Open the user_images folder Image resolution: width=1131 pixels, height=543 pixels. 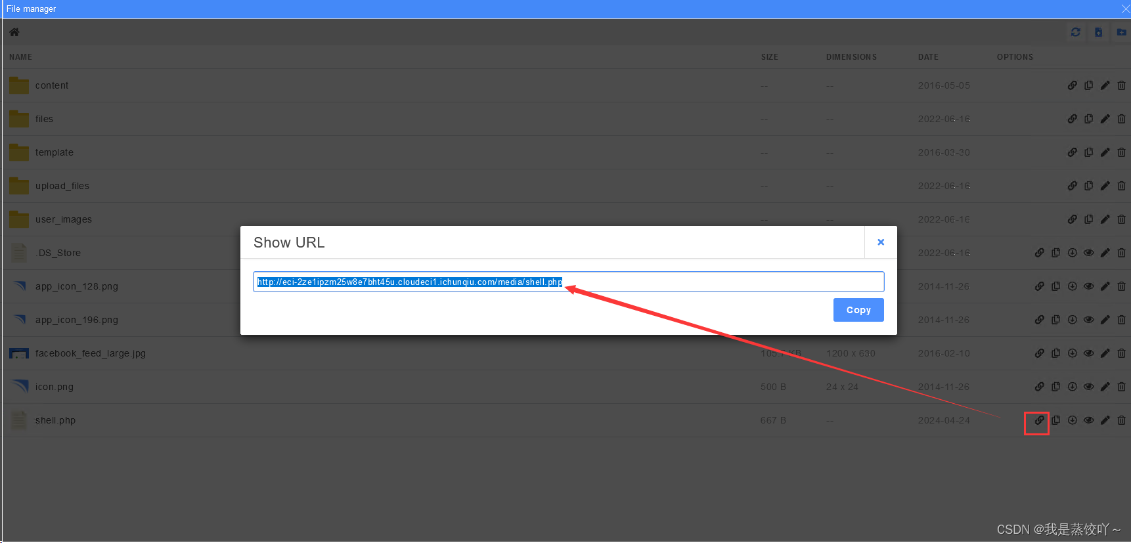pyautogui.click(x=64, y=219)
